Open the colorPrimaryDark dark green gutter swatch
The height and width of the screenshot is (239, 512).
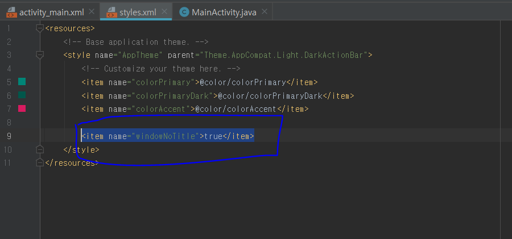22,95
